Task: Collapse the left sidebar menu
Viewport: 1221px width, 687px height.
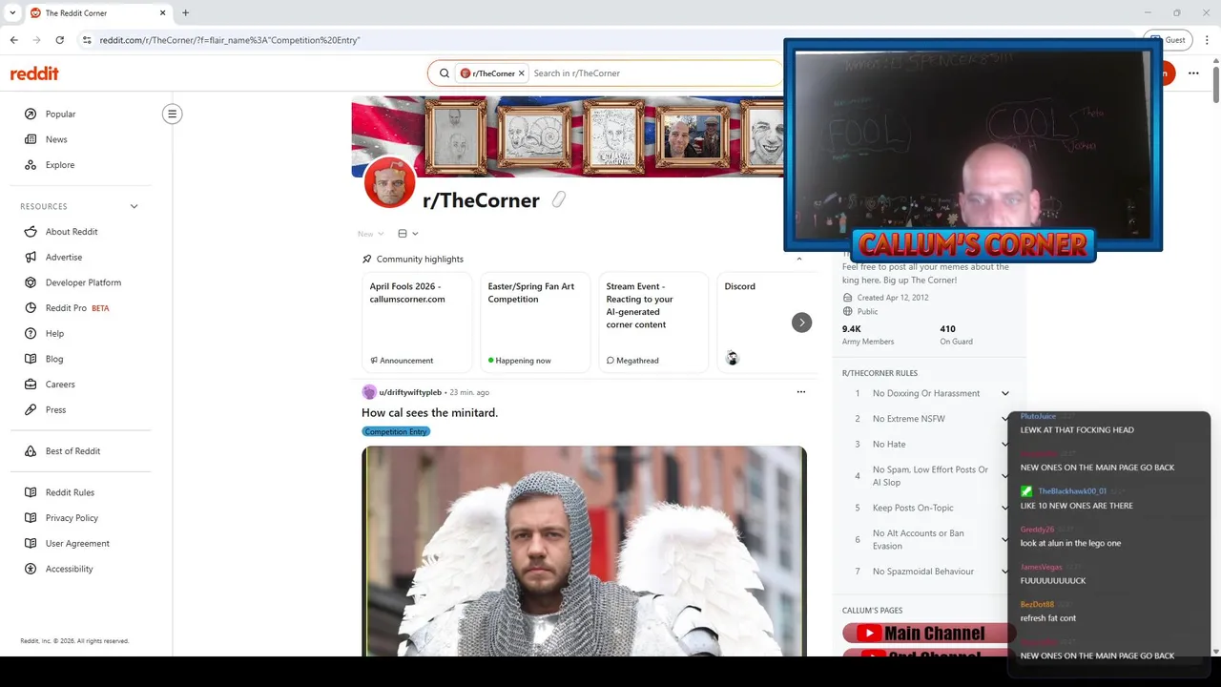Action: click(x=172, y=114)
